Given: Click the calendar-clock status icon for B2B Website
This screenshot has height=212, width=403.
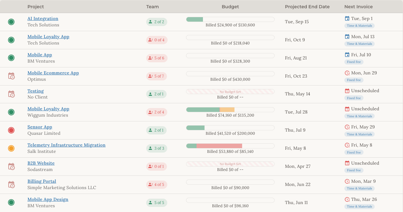Looking at the screenshot, I should pyautogui.click(x=11, y=167).
